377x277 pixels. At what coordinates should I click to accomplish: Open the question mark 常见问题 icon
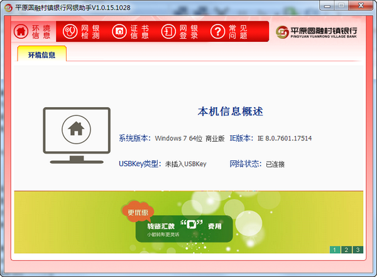coord(217,31)
